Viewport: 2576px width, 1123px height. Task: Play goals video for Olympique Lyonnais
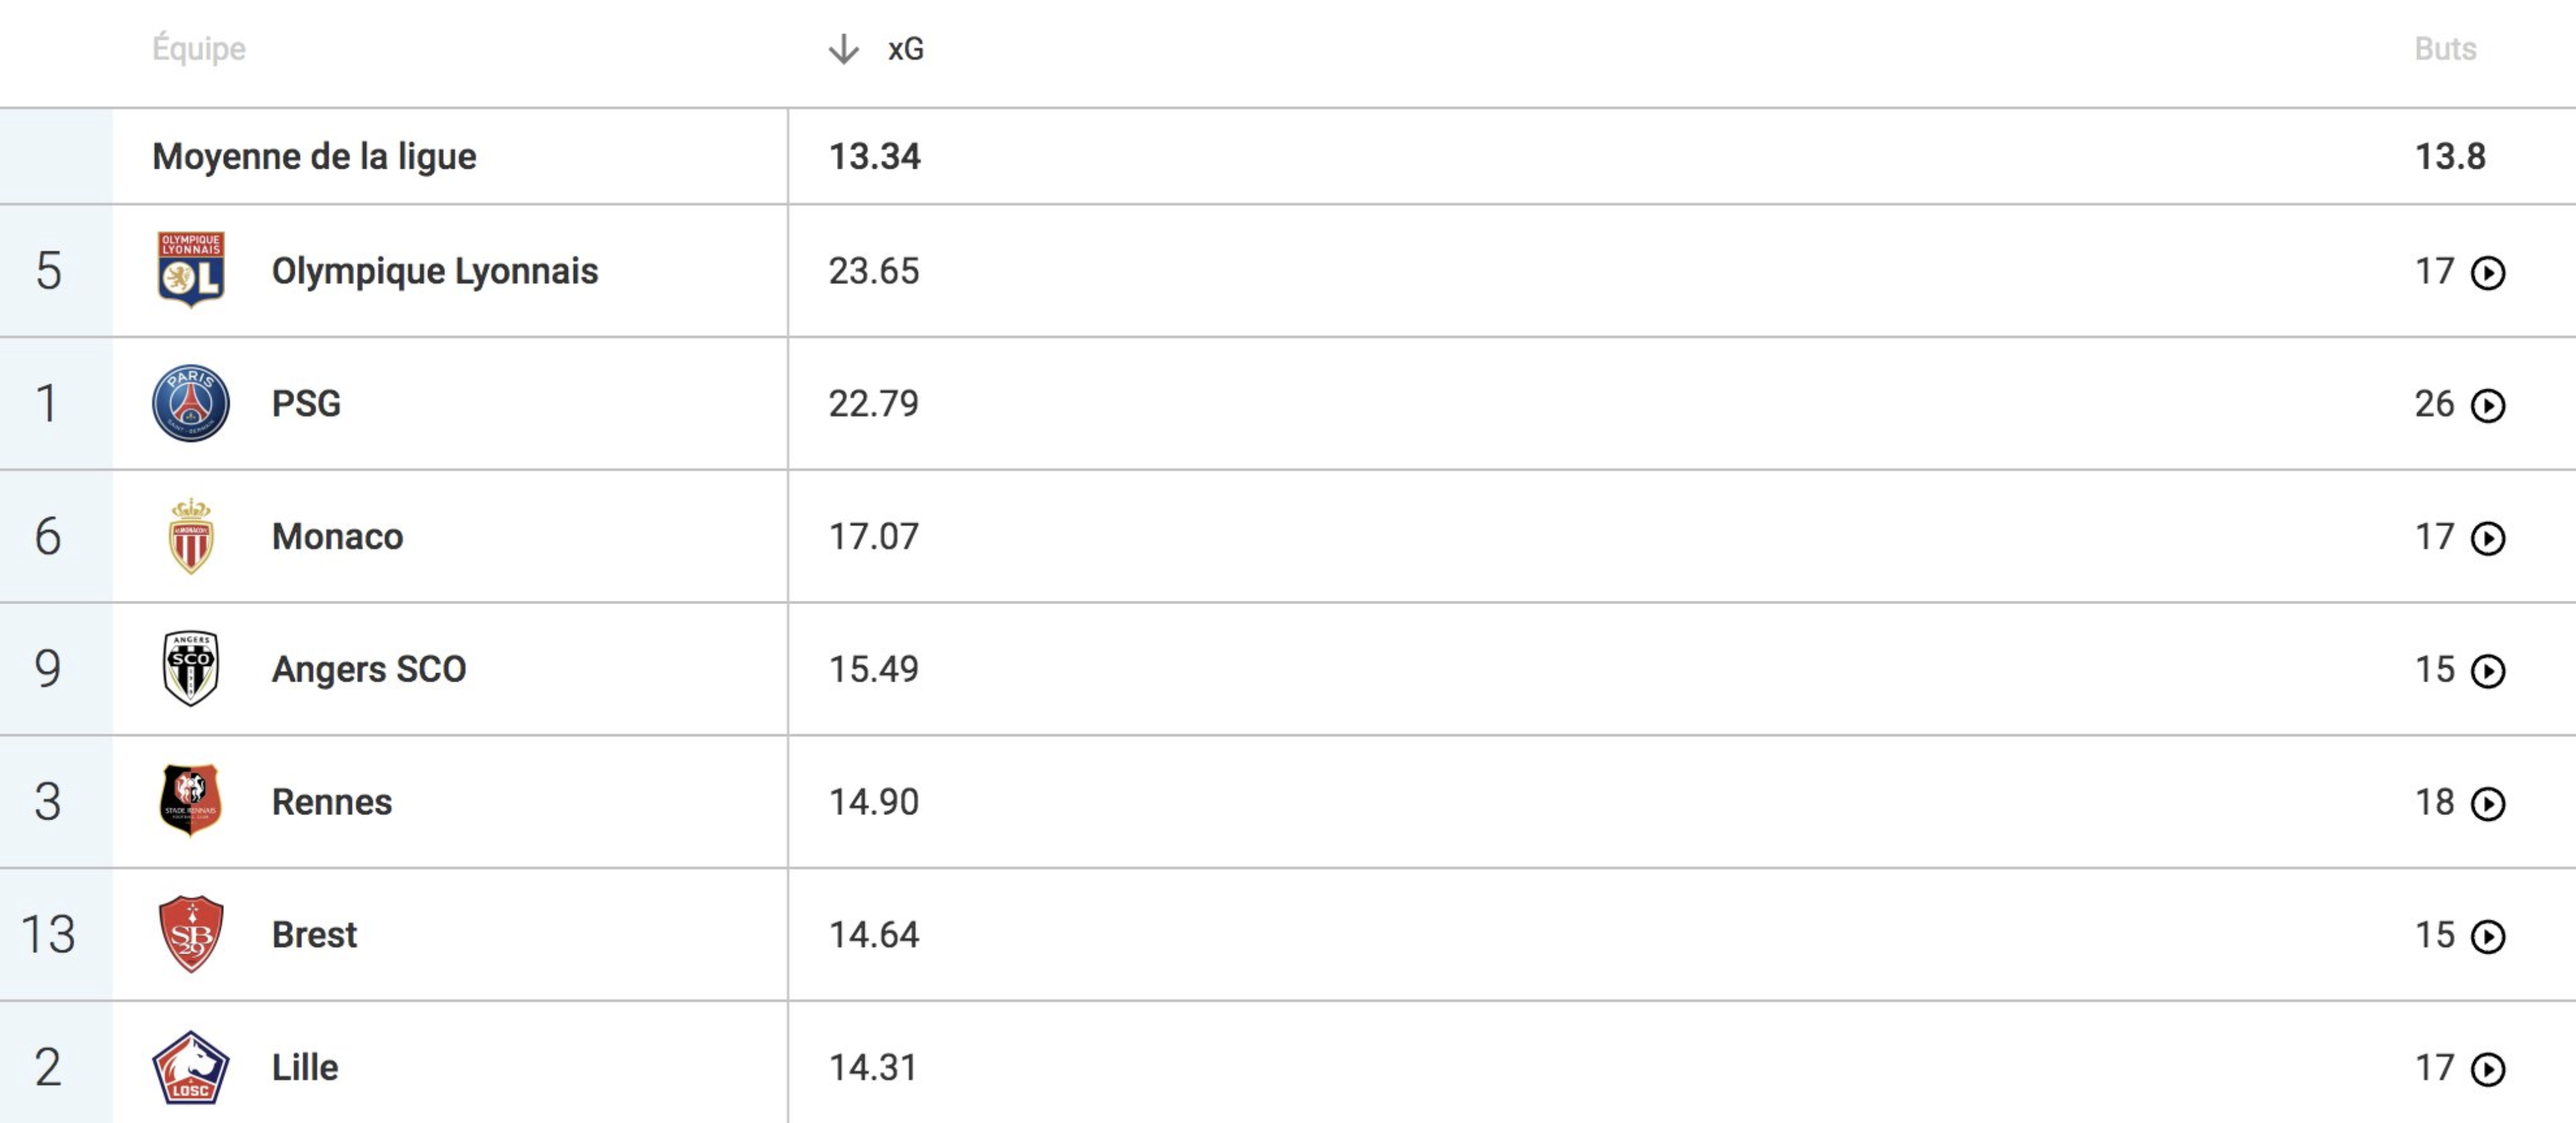point(2488,272)
